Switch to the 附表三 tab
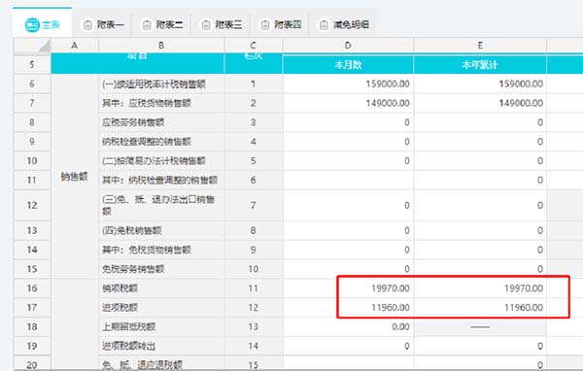Image resolution: width=583 pixels, height=371 pixels. pos(221,24)
